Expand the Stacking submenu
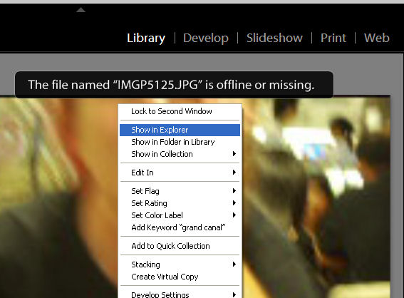 (x=180, y=264)
